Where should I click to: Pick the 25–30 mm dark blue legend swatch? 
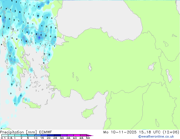click(x=57, y=135)
